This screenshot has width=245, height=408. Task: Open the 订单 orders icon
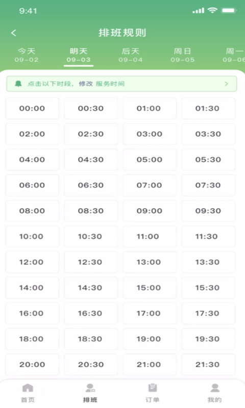pyautogui.click(x=153, y=388)
